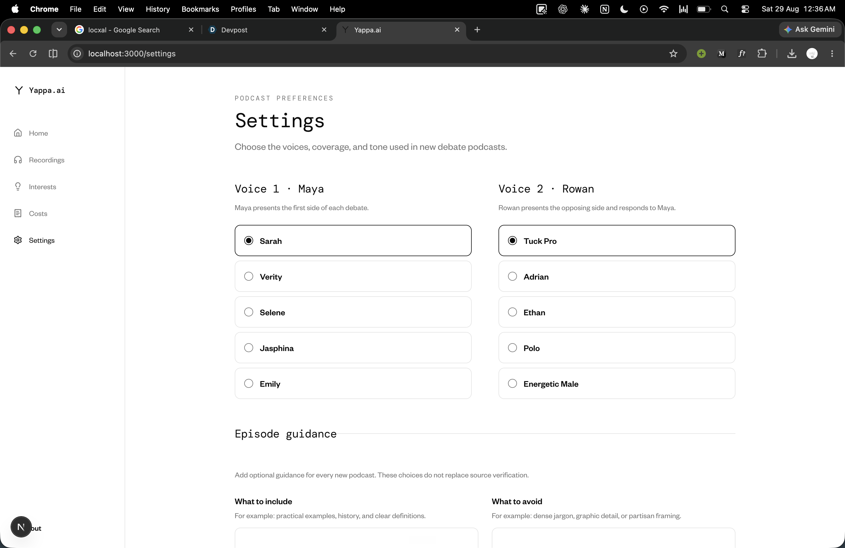Screen dimensions: 845x548
Task: Toggle Chrome split view icon
Action: coord(53,54)
